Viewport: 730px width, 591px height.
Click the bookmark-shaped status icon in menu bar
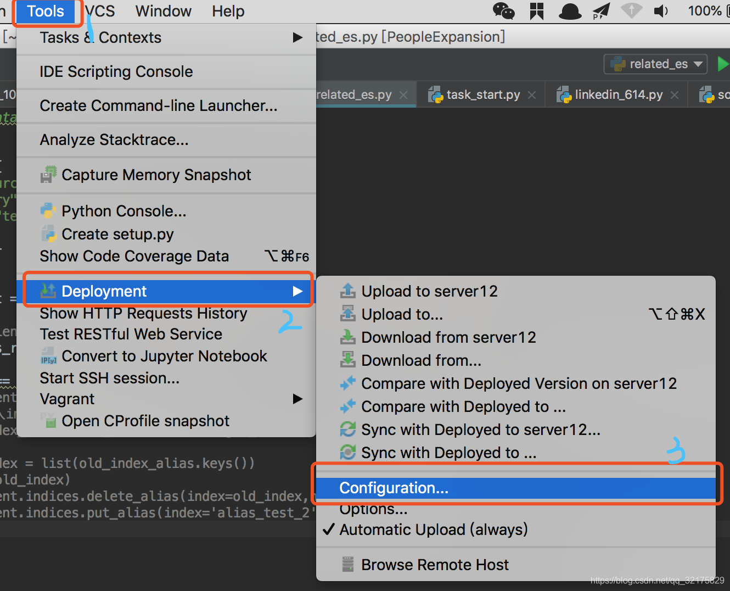(x=536, y=11)
